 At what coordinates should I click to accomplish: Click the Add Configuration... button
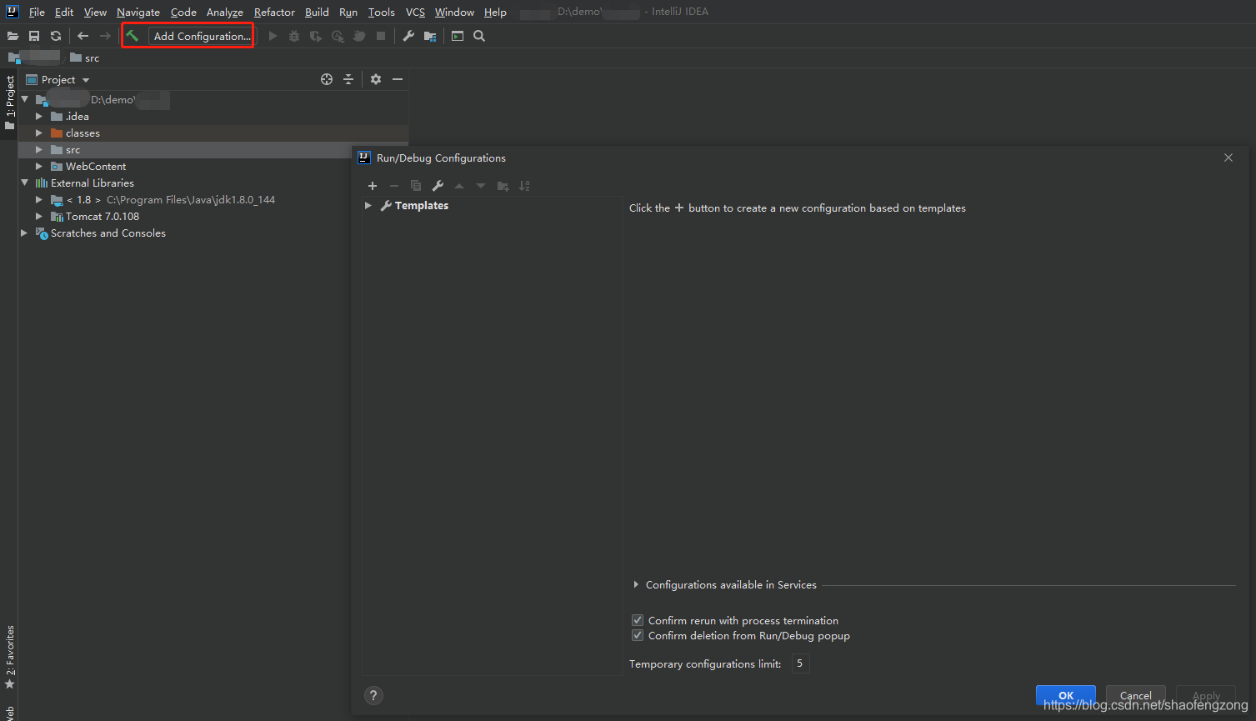(x=202, y=36)
